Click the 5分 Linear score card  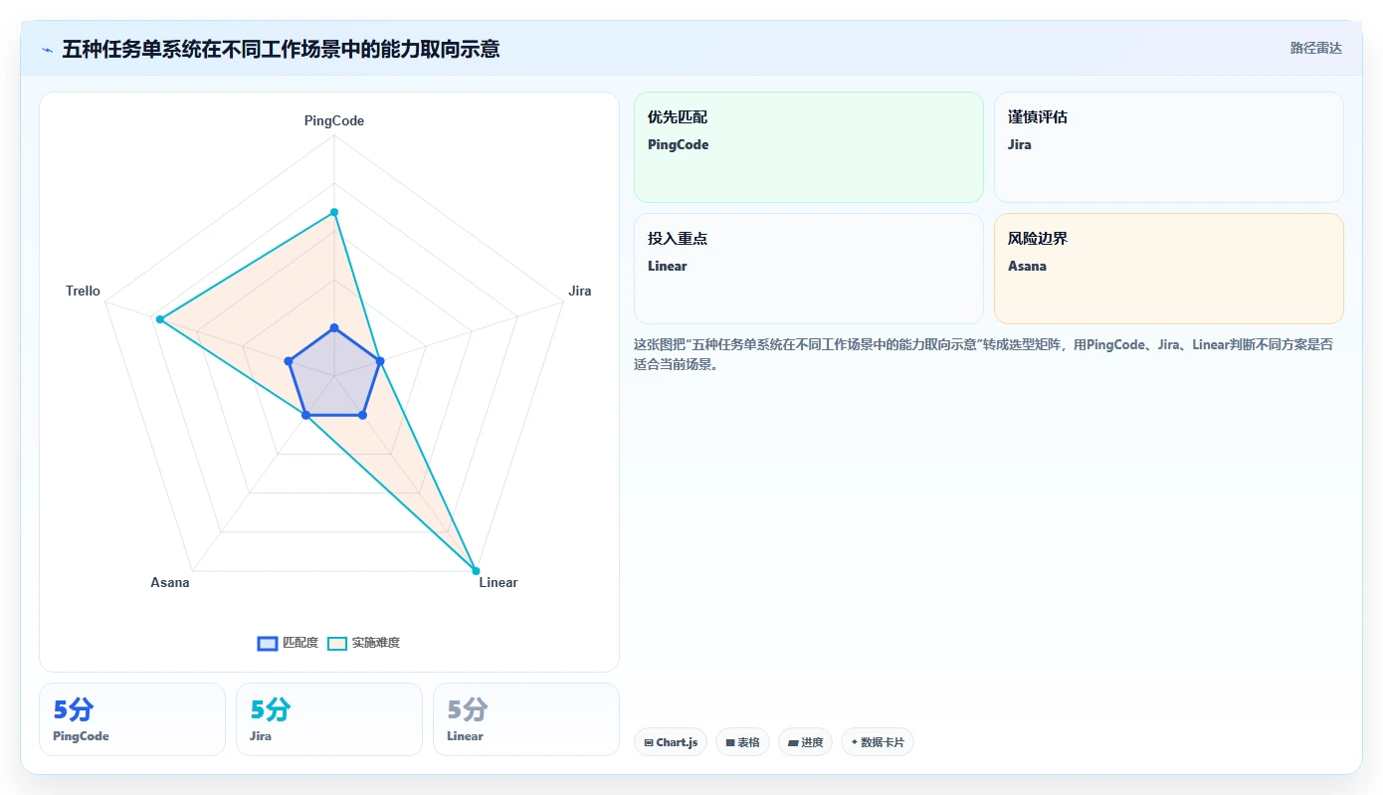tap(526, 719)
